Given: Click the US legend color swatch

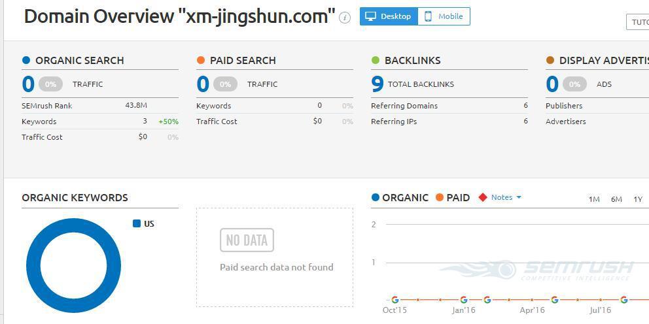Looking at the screenshot, I should click(x=137, y=223).
